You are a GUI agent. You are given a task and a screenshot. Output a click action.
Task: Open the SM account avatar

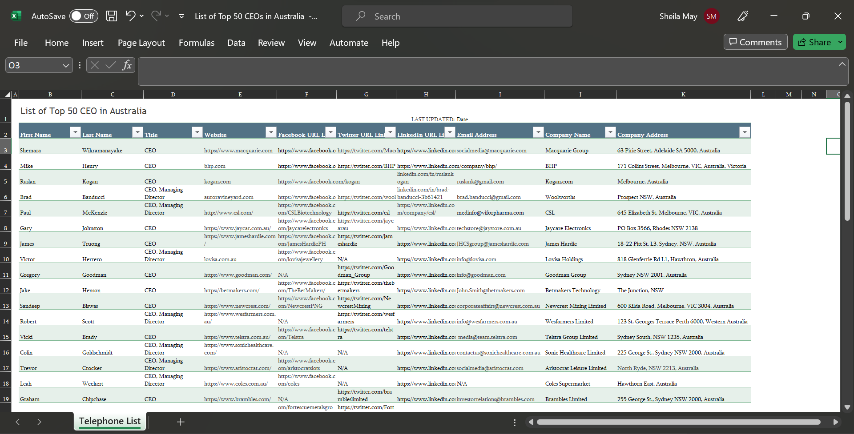click(x=712, y=16)
